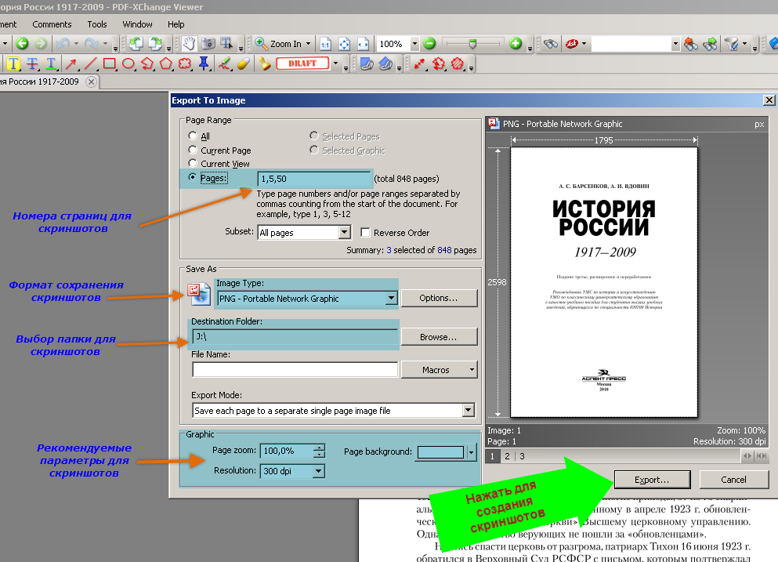Image resolution: width=778 pixels, height=562 pixels.
Task: Open the Page background color dropdown arrow
Action: coord(471,452)
